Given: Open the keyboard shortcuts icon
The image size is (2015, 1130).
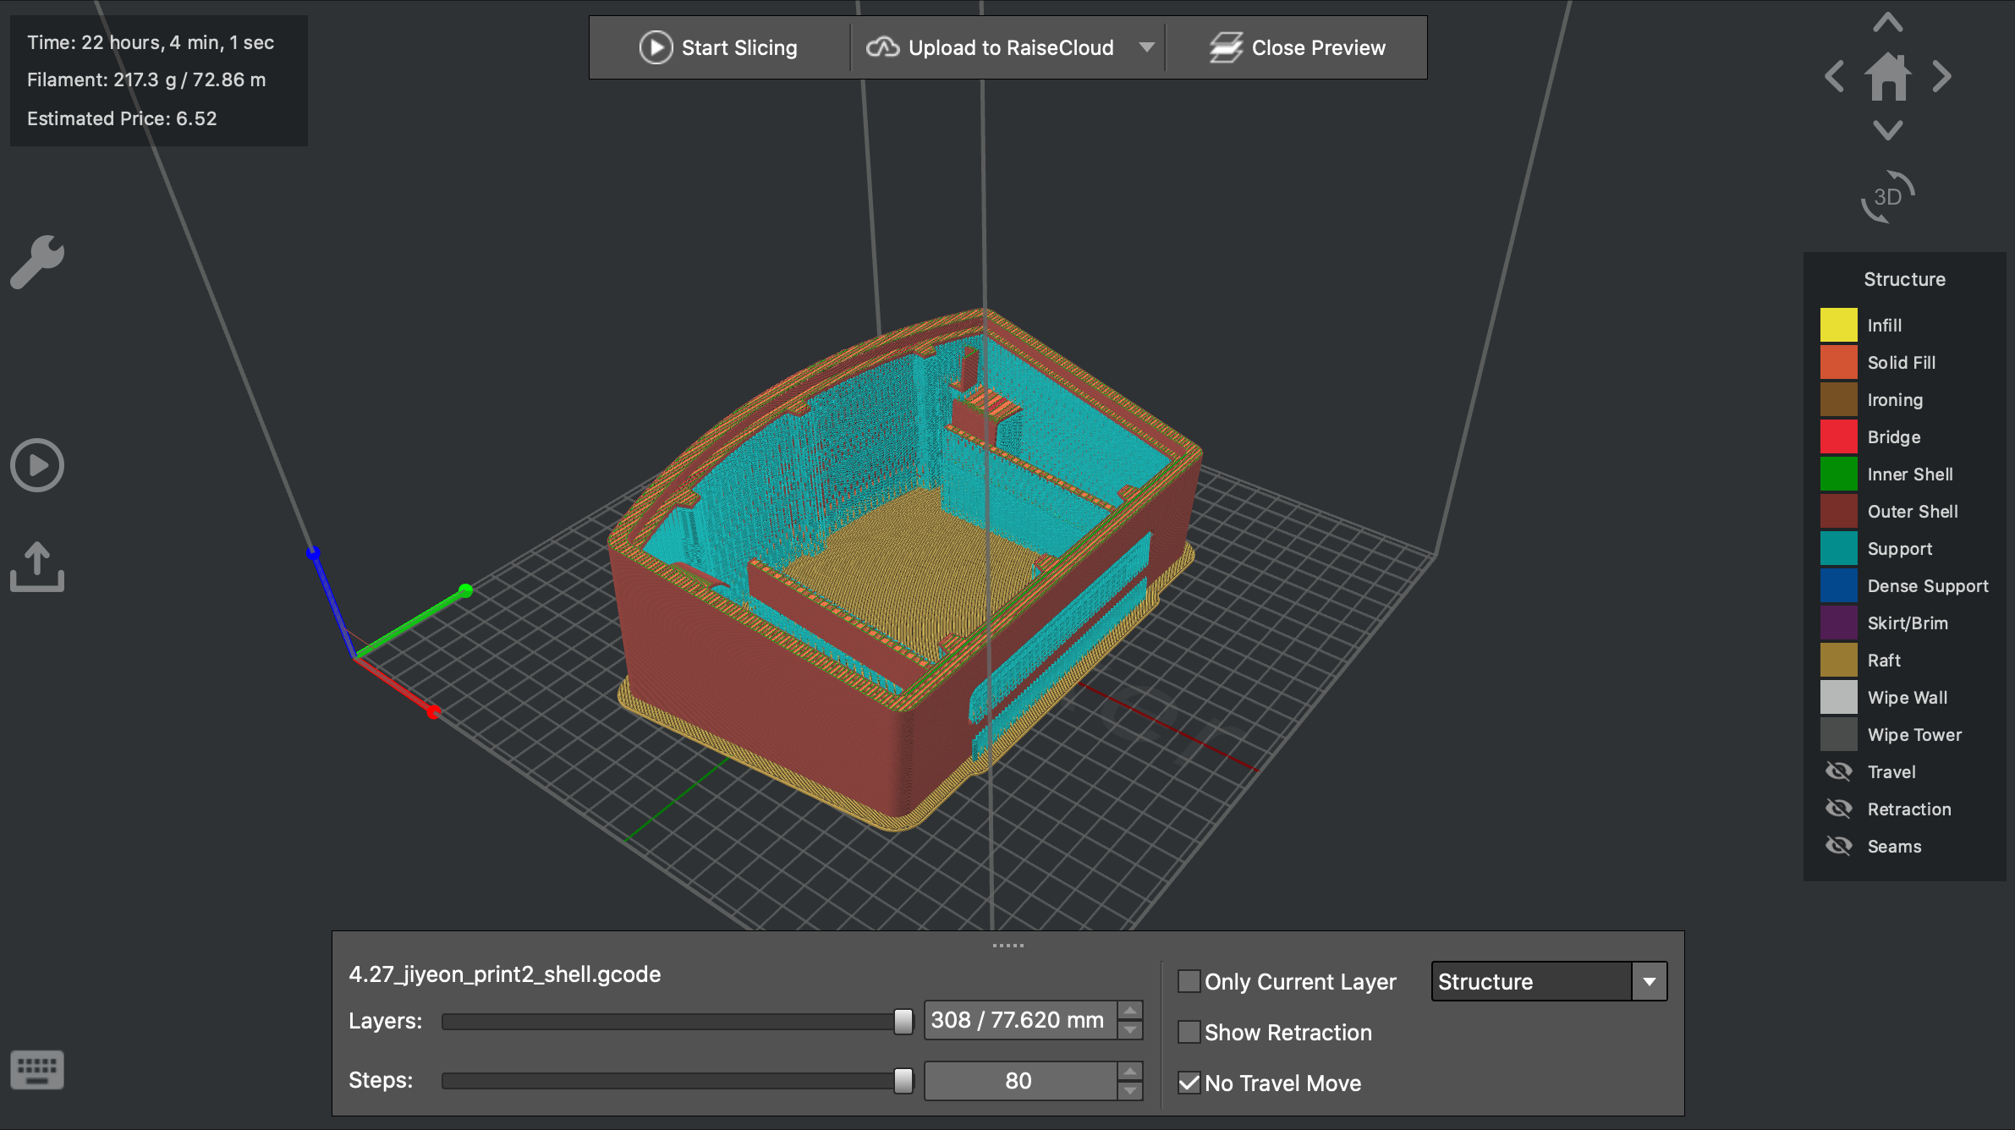Looking at the screenshot, I should click(x=37, y=1070).
